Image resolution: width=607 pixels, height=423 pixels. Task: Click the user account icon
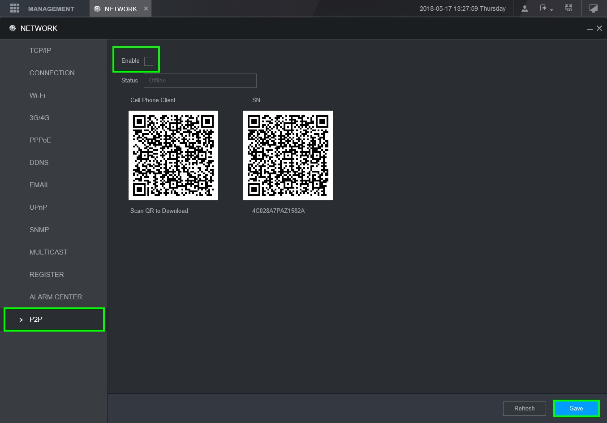tap(525, 9)
